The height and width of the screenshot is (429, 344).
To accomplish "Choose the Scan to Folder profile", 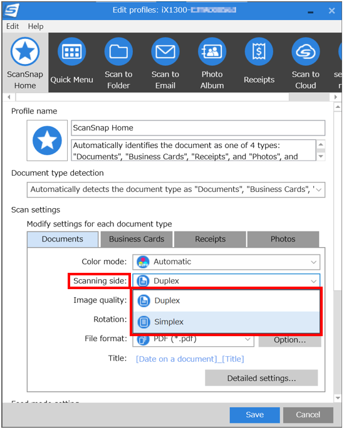I will (118, 51).
